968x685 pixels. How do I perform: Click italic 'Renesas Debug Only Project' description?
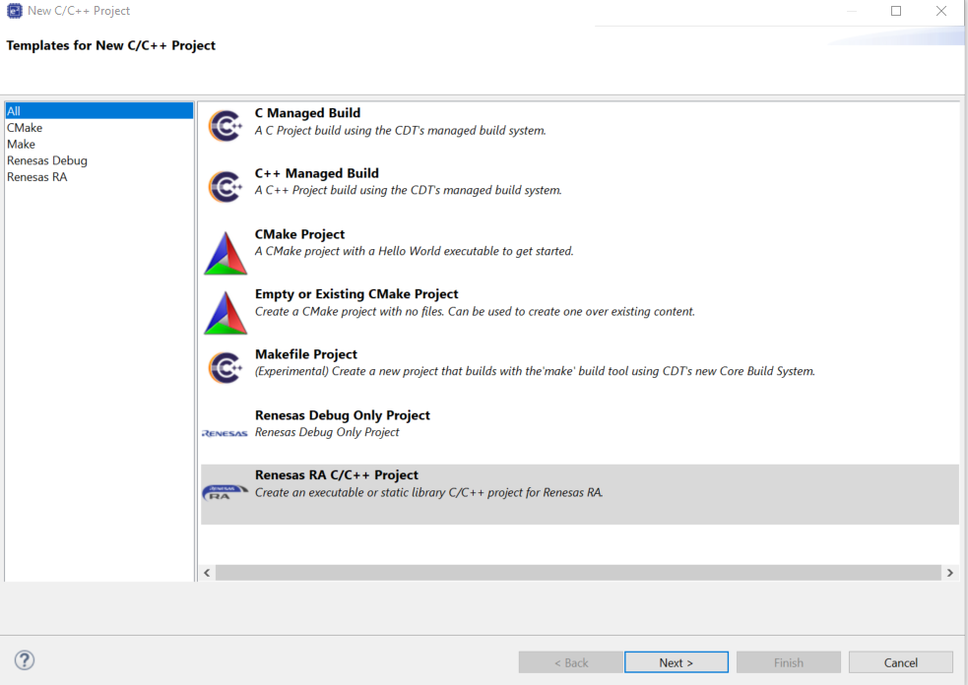coord(327,432)
